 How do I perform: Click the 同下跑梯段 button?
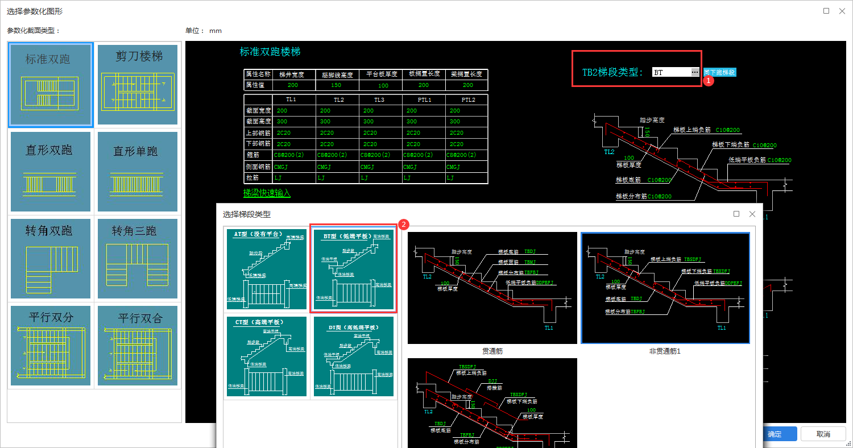pyautogui.click(x=720, y=72)
